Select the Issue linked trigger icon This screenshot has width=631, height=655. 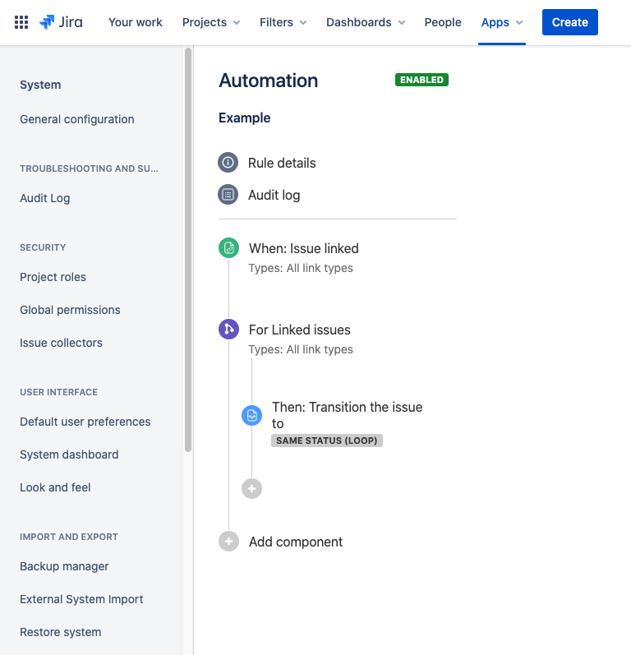pos(229,247)
